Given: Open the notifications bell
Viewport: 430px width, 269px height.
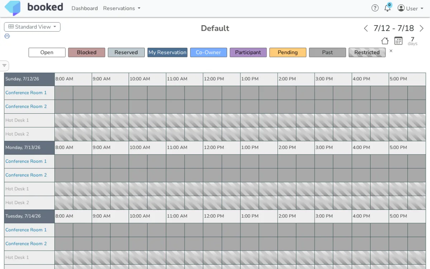Looking at the screenshot, I should tap(387, 8).
